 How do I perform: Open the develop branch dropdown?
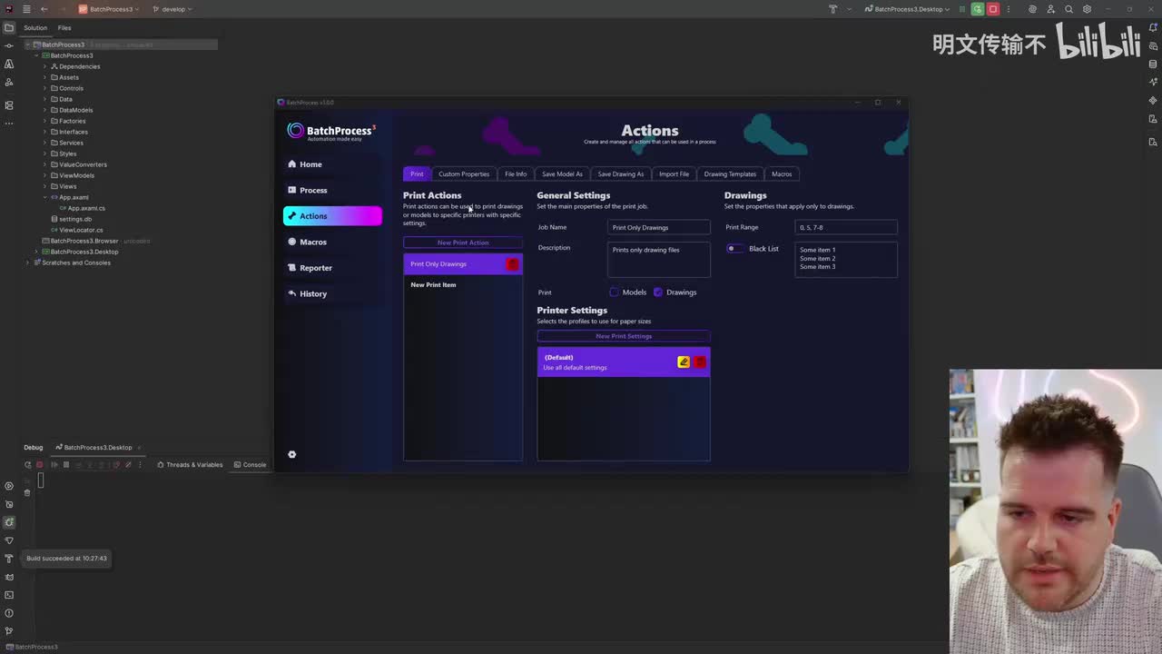(x=172, y=9)
